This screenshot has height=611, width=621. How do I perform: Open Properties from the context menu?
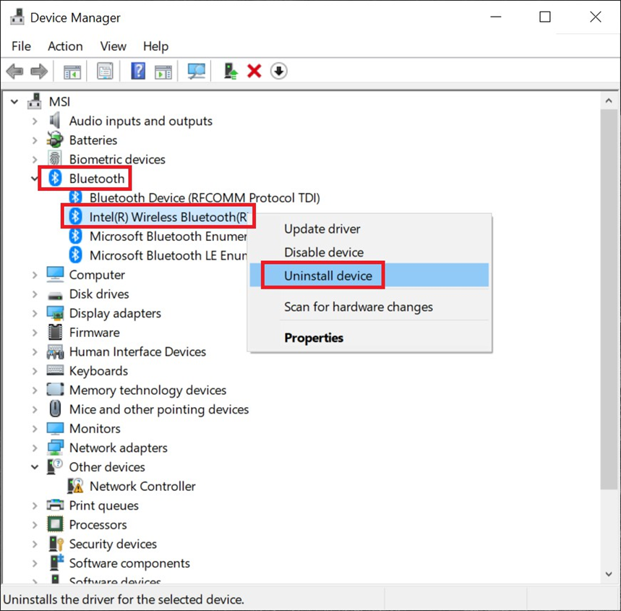[369, 338]
